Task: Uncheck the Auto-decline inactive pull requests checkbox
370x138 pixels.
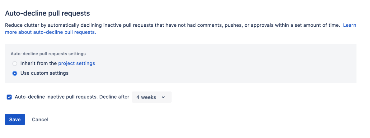Action: point(9,97)
